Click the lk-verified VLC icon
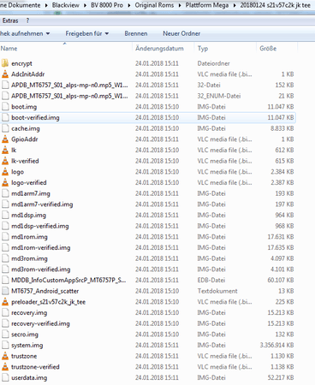 (5, 161)
